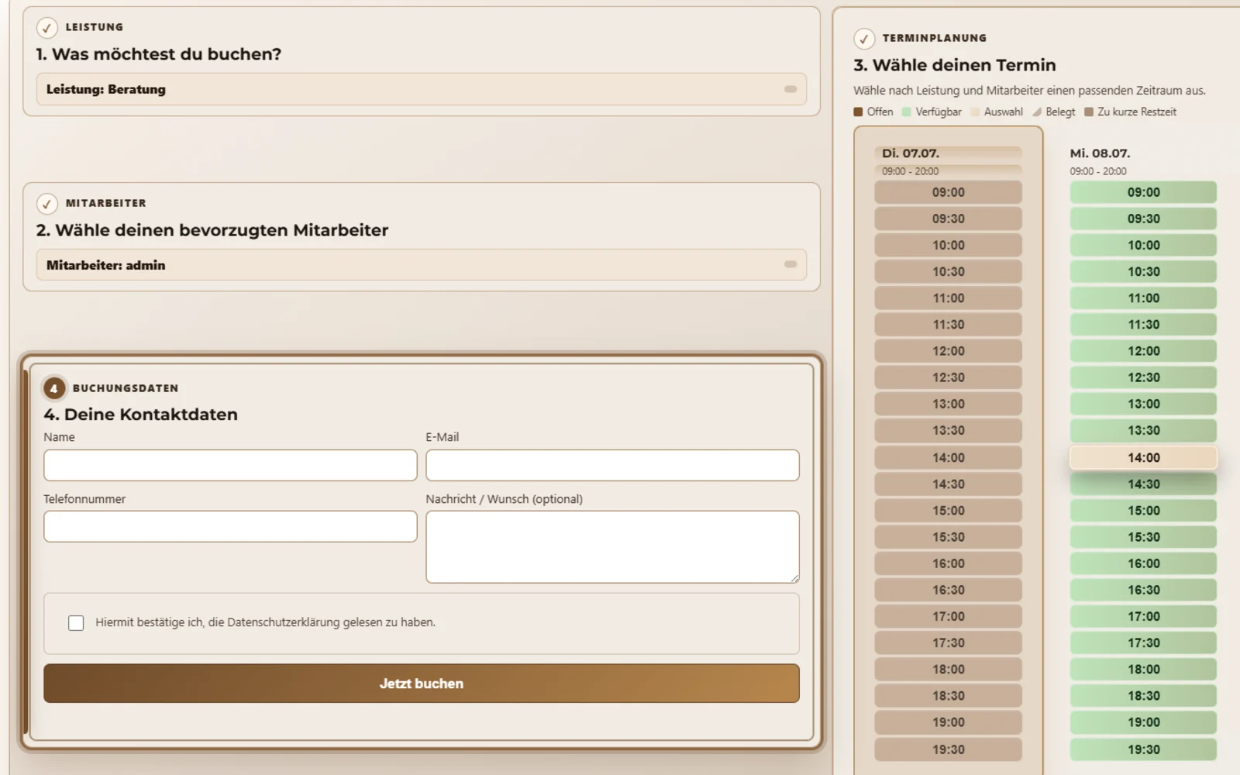Click the 19:30 slot on Tuesday 07.07.
This screenshot has width=1240, height=775.
click(948, 749)
